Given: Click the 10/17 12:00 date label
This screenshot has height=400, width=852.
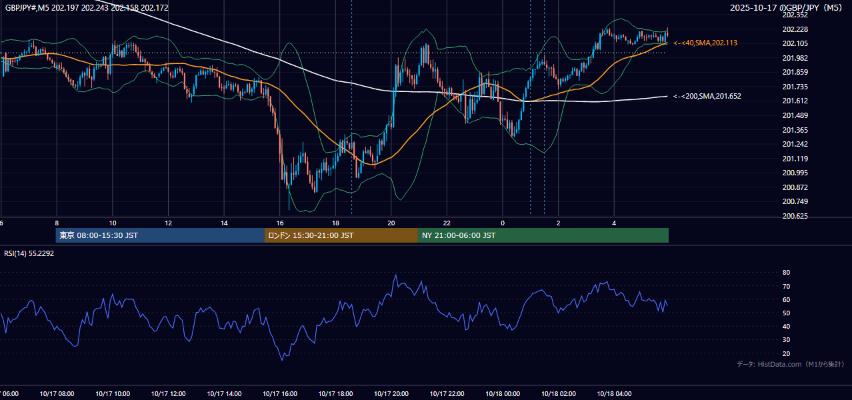Looking at the screenshot, I should (169, 394).
